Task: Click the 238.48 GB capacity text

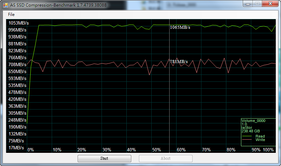Action: pos(251,131)
